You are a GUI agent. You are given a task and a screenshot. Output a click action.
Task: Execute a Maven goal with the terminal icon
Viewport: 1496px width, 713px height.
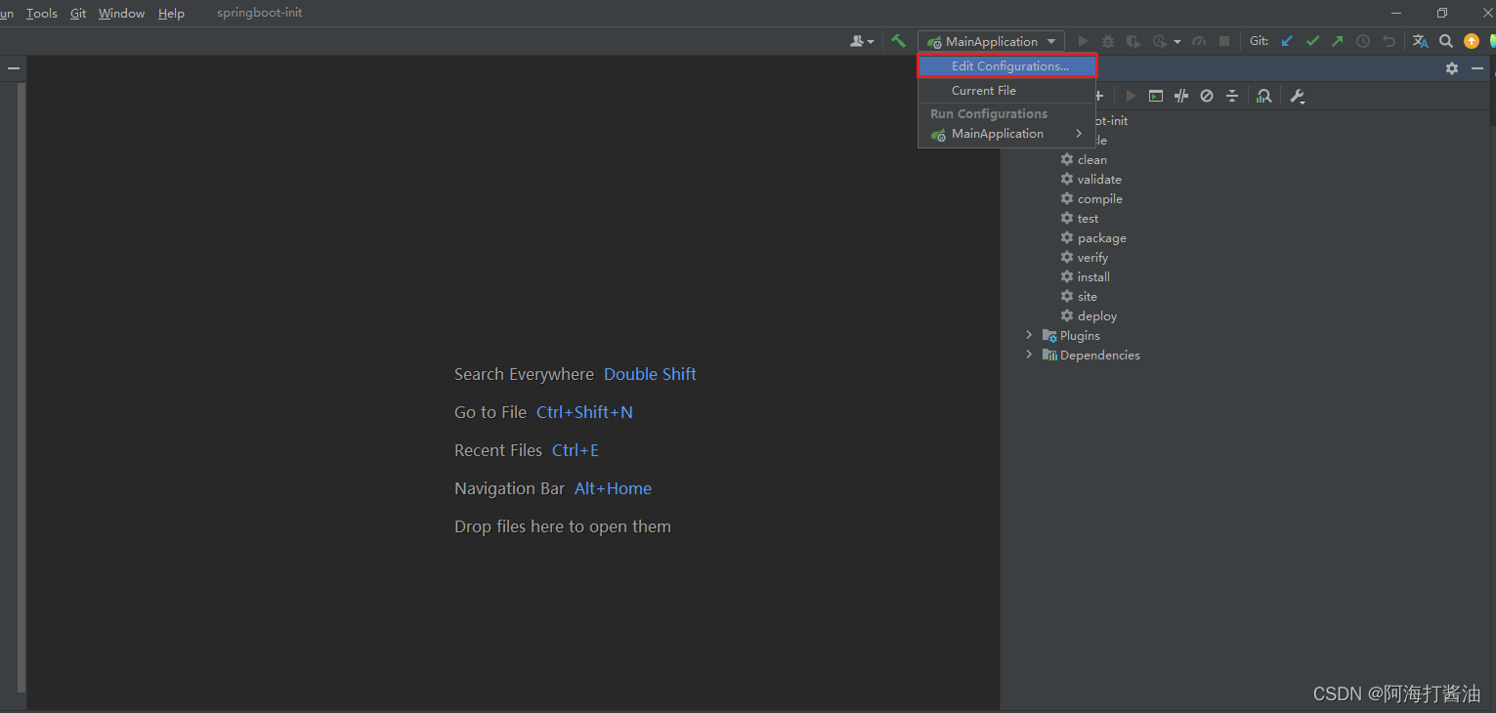tap(1155, 95)
